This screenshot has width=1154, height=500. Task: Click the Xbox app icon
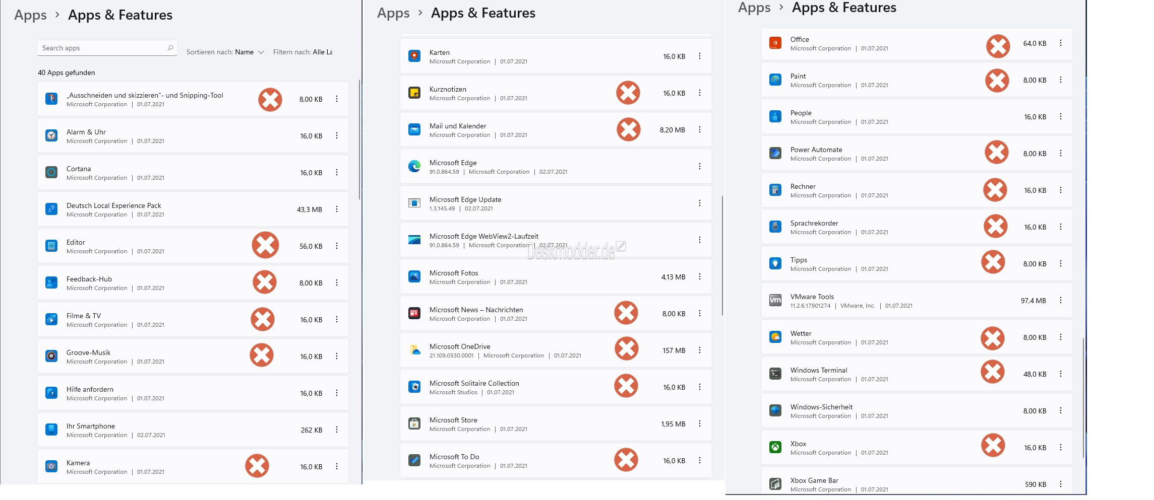tap(775, 447)
